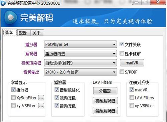The image size is (167, 122).
Task: Open the 配置 tab
Action: (24, 33)
